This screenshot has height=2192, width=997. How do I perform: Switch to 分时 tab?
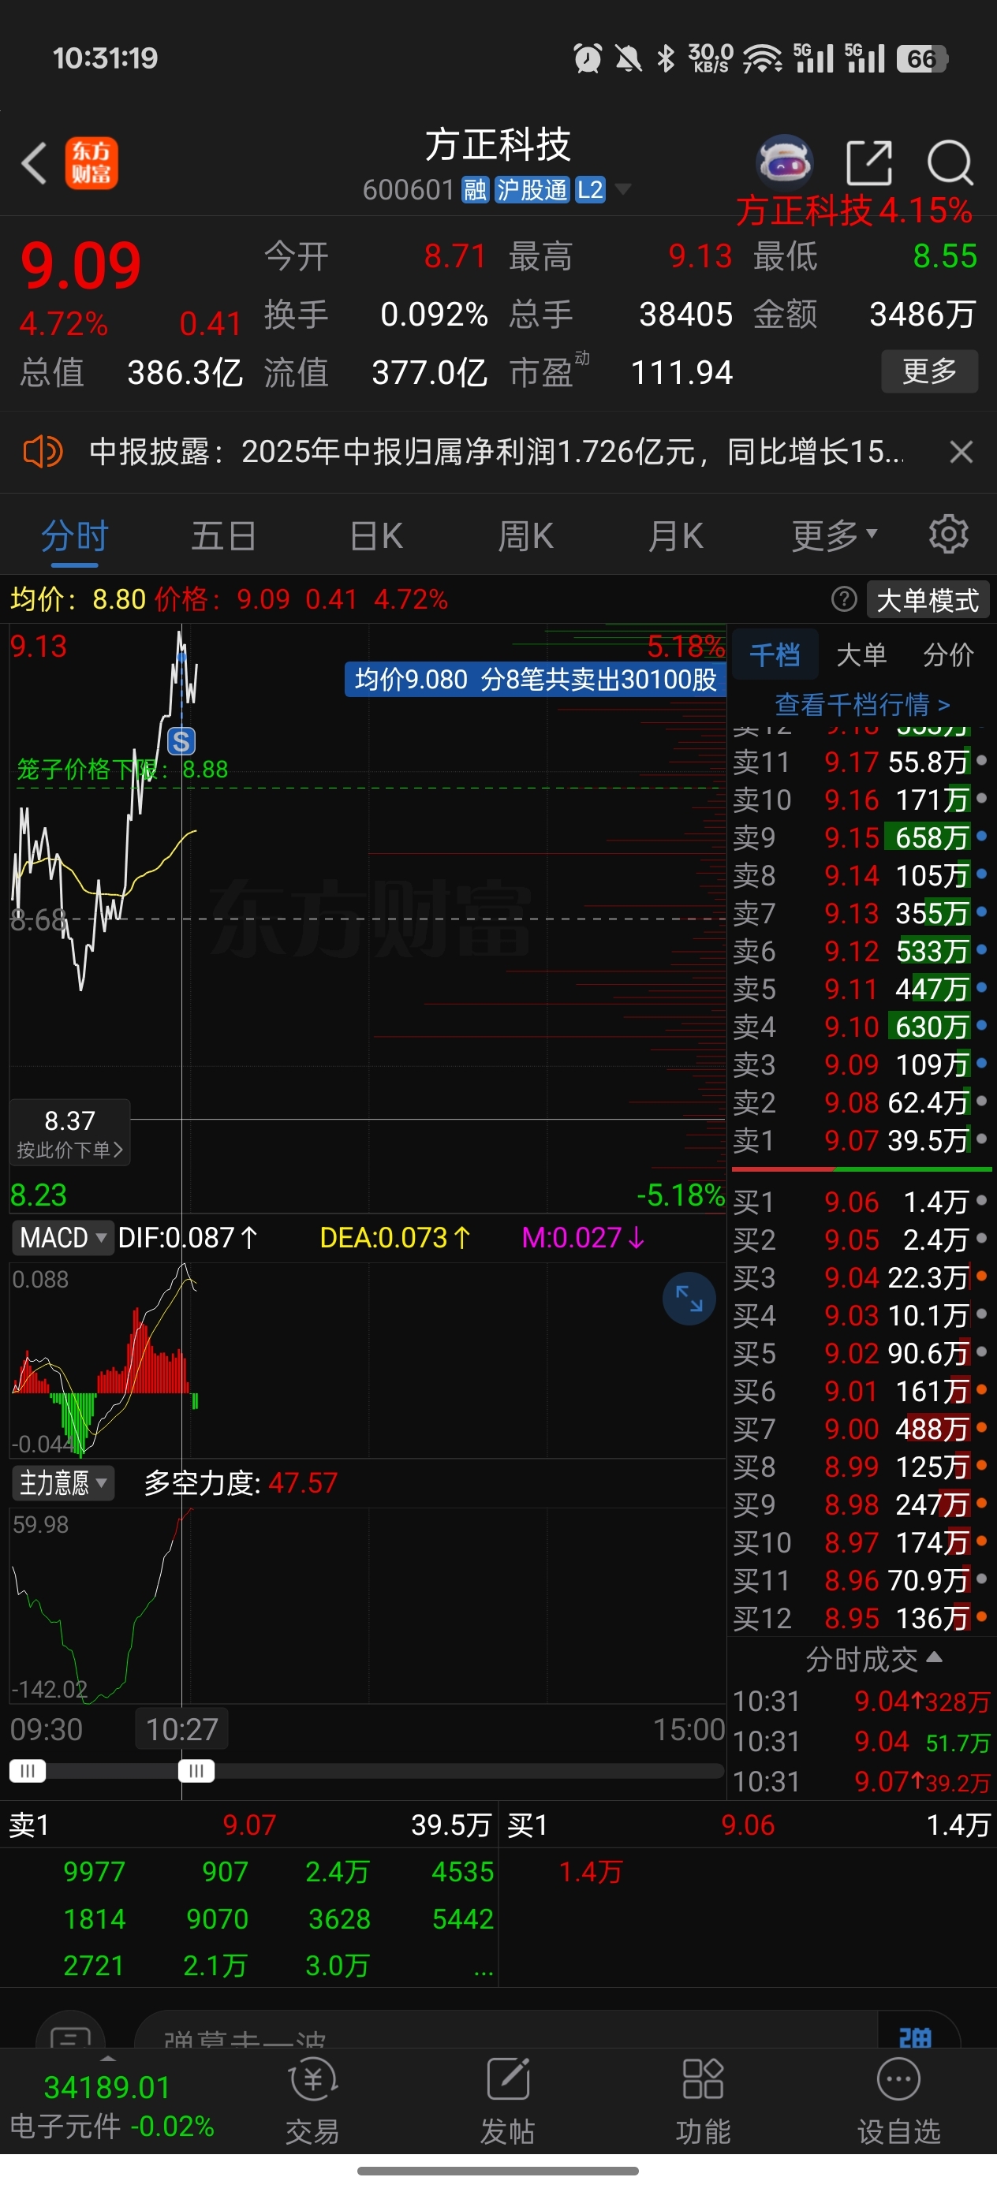click(75, 536)
